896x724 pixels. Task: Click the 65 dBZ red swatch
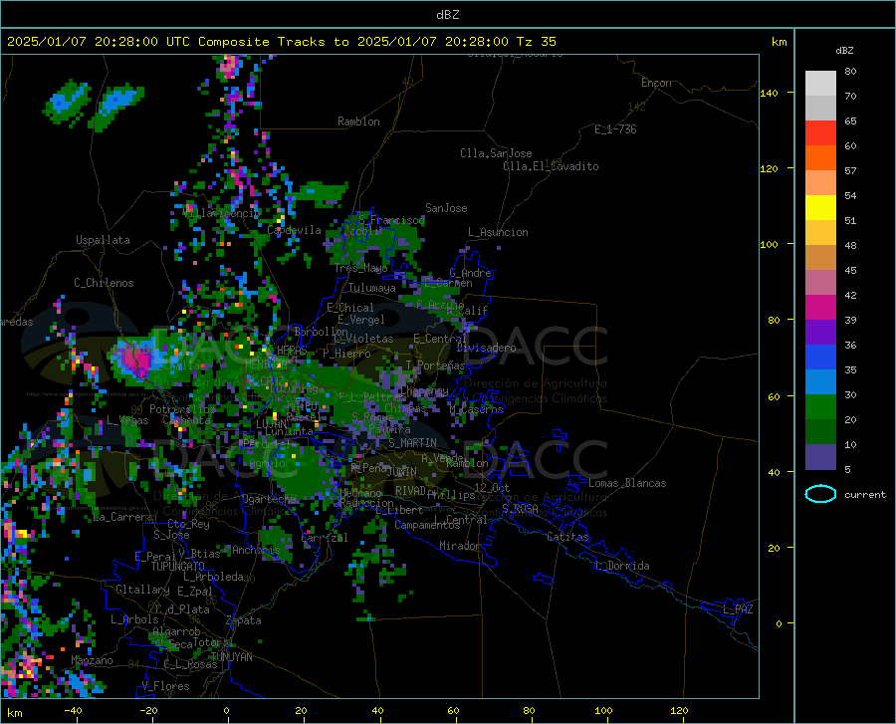tap(820, 132)
